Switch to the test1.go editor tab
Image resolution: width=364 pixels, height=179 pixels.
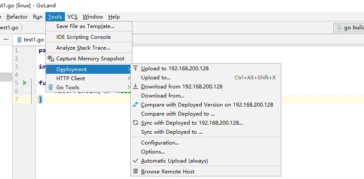pyautogui.click(x=30, y=40)
